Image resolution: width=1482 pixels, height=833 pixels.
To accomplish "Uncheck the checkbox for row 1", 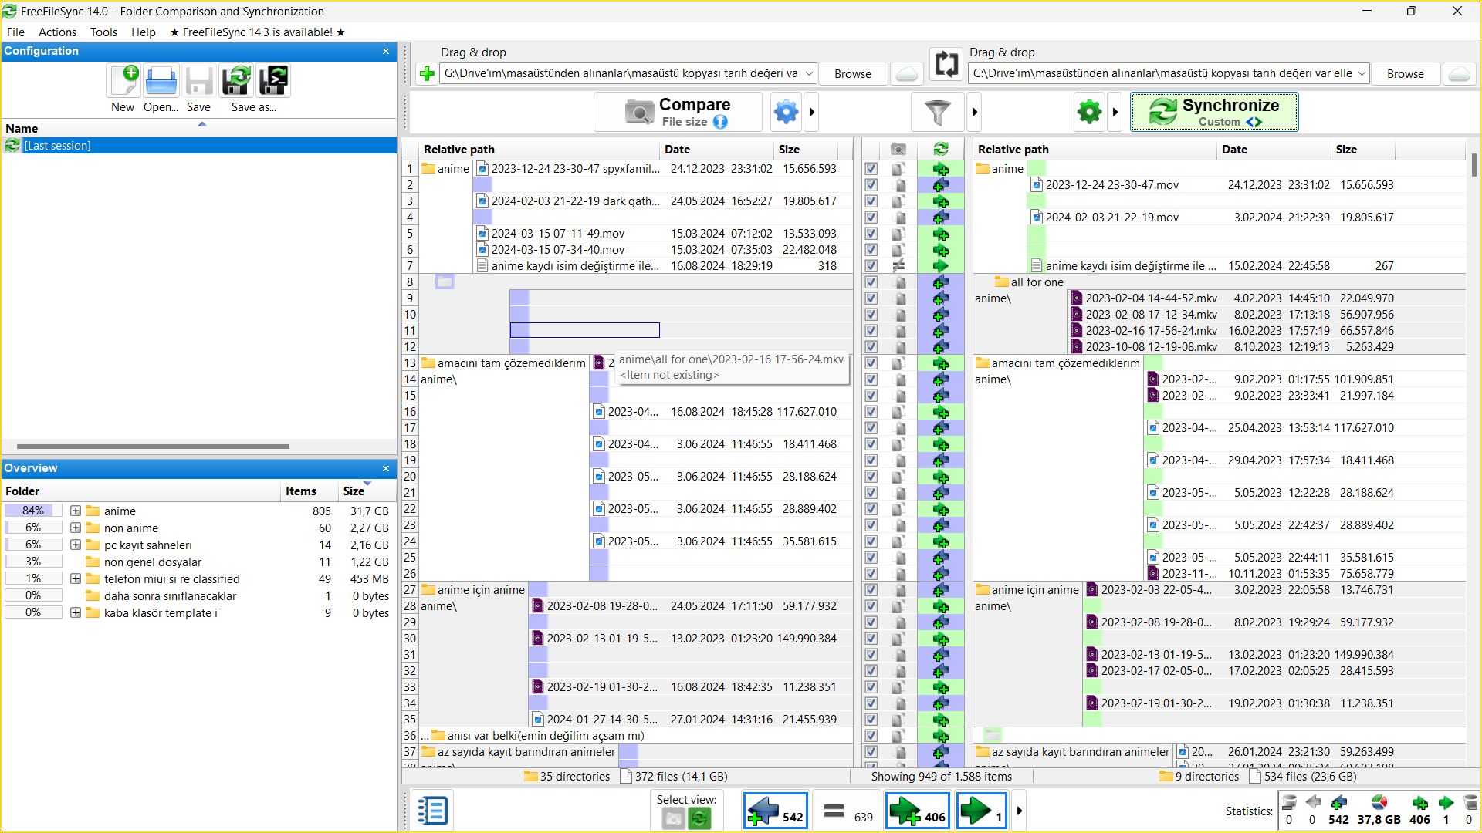I will (871, 169).
